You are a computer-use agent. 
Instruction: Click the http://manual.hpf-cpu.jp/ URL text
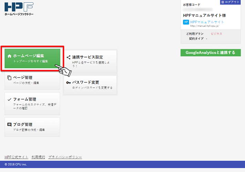(x=205, y=26)
